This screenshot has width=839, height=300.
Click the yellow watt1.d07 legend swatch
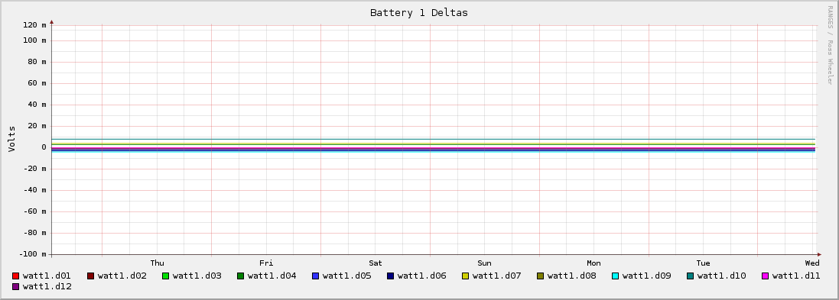[465, 276]
